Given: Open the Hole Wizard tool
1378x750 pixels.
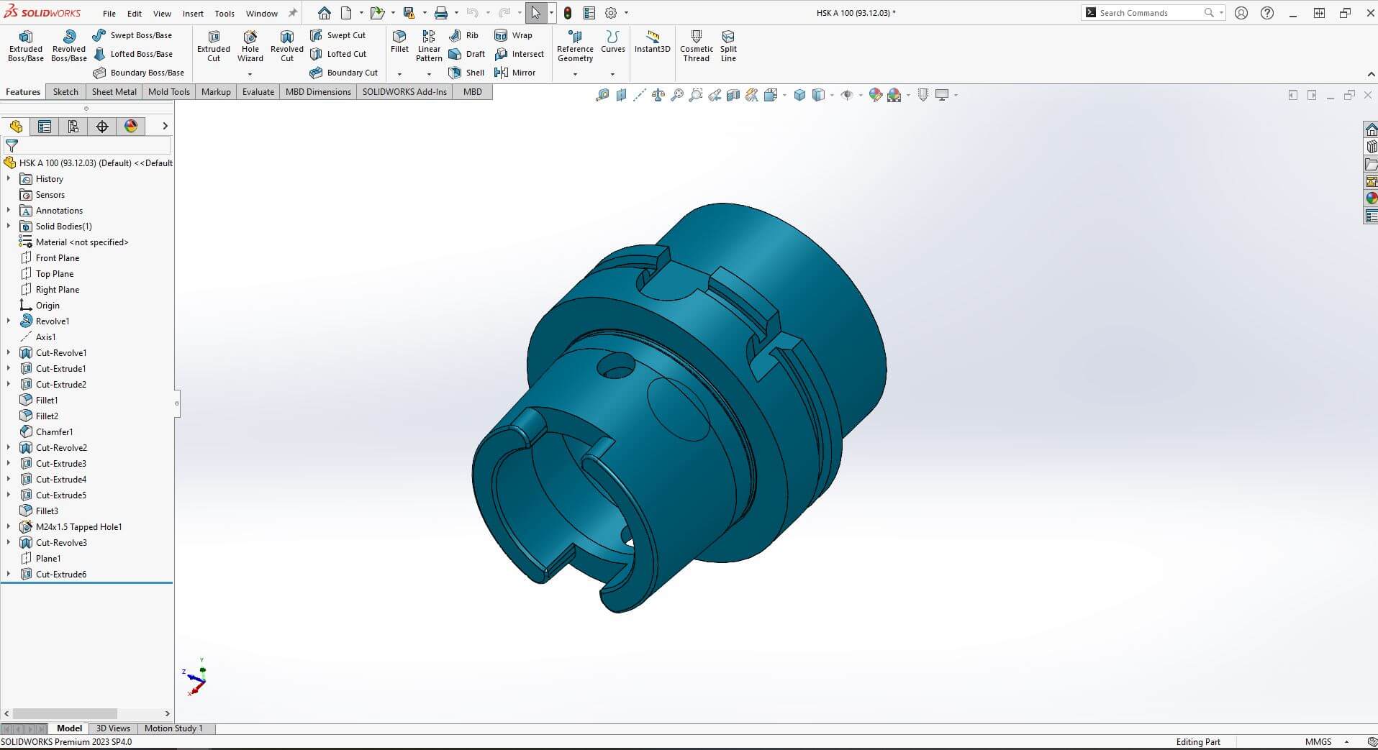Looking at the screenshot, I should coord(250,46).
